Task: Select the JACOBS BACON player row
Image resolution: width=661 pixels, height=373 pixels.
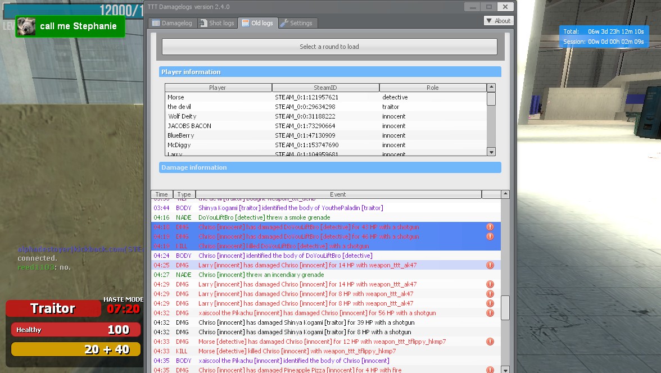Action: [325, 126]
